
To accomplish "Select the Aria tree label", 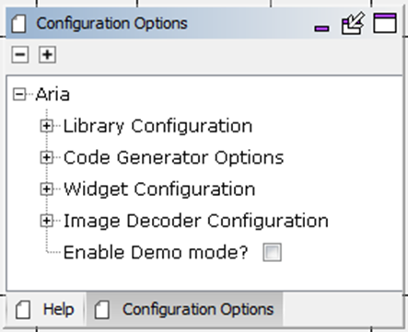I will [x=52, y=95].
